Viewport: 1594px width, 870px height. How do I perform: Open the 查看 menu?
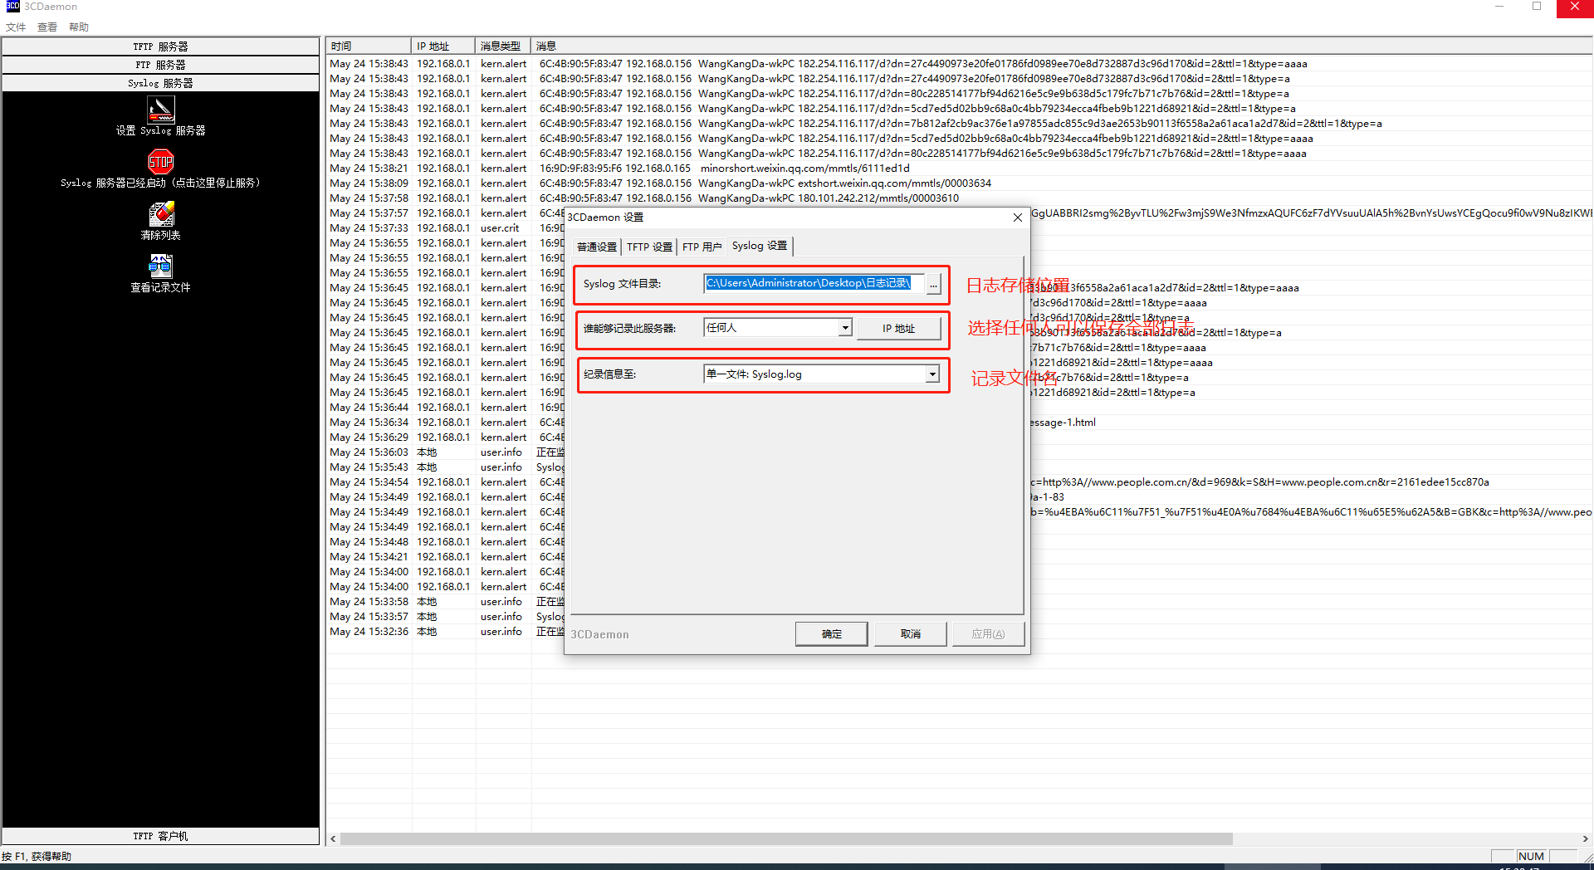(x=47, y=27)
